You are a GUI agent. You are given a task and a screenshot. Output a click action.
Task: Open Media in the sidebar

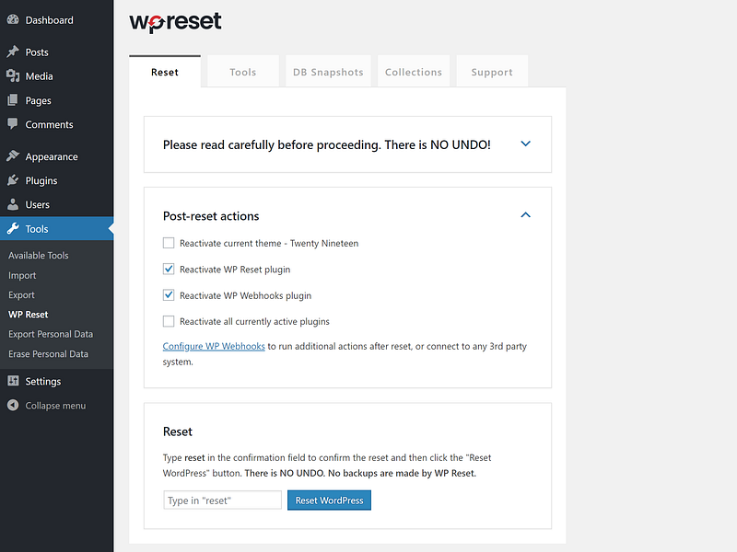tap(56, 75)
